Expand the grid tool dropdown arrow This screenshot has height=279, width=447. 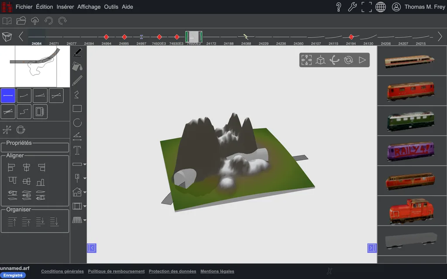[x=85, y=220]
